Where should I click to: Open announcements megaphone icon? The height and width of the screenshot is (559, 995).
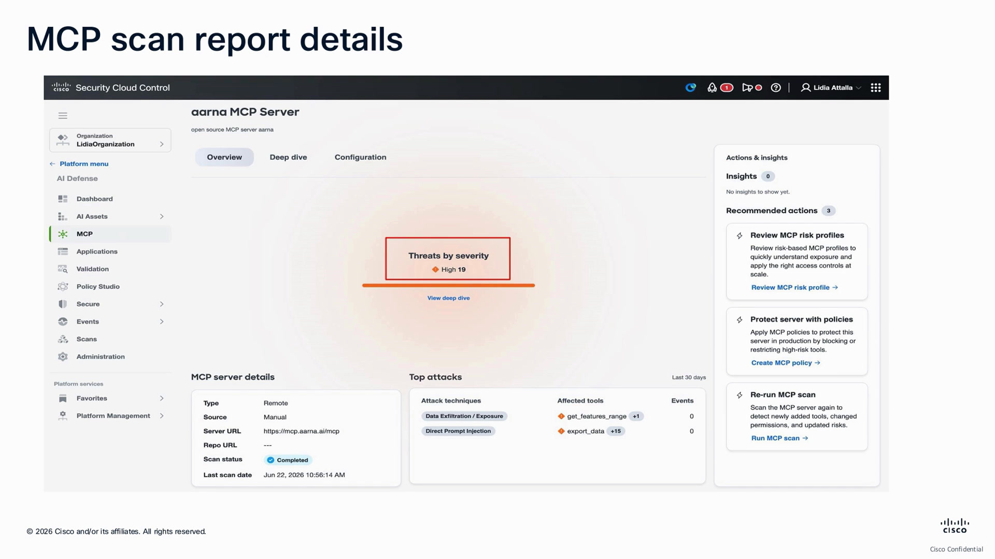[747, 87]
